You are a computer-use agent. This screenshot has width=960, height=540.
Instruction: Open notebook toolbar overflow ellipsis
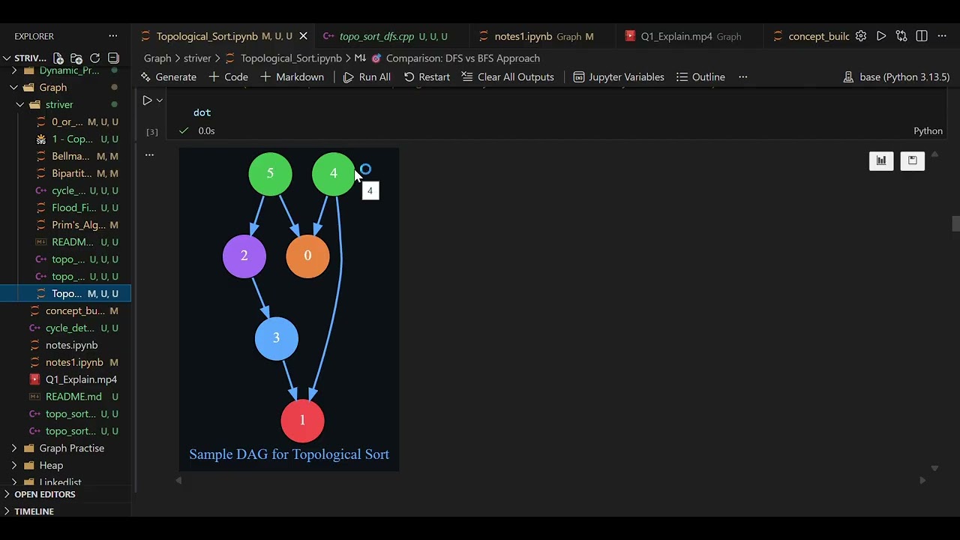743,76
